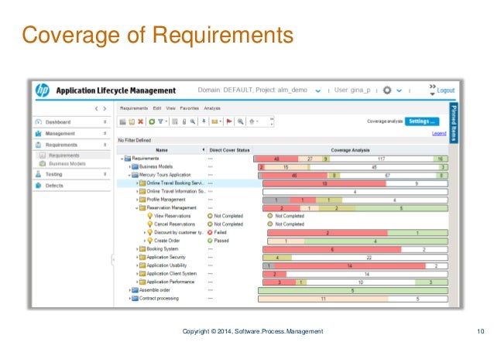The width and height of the screenshot is (494, 342).
Task: Open the Edit menu
Action: (157, 108)
